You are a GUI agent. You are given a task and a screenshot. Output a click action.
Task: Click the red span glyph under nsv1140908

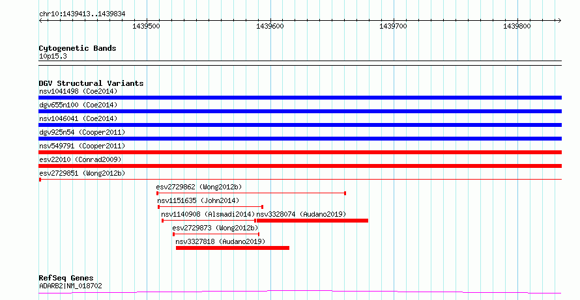(209, 221)
